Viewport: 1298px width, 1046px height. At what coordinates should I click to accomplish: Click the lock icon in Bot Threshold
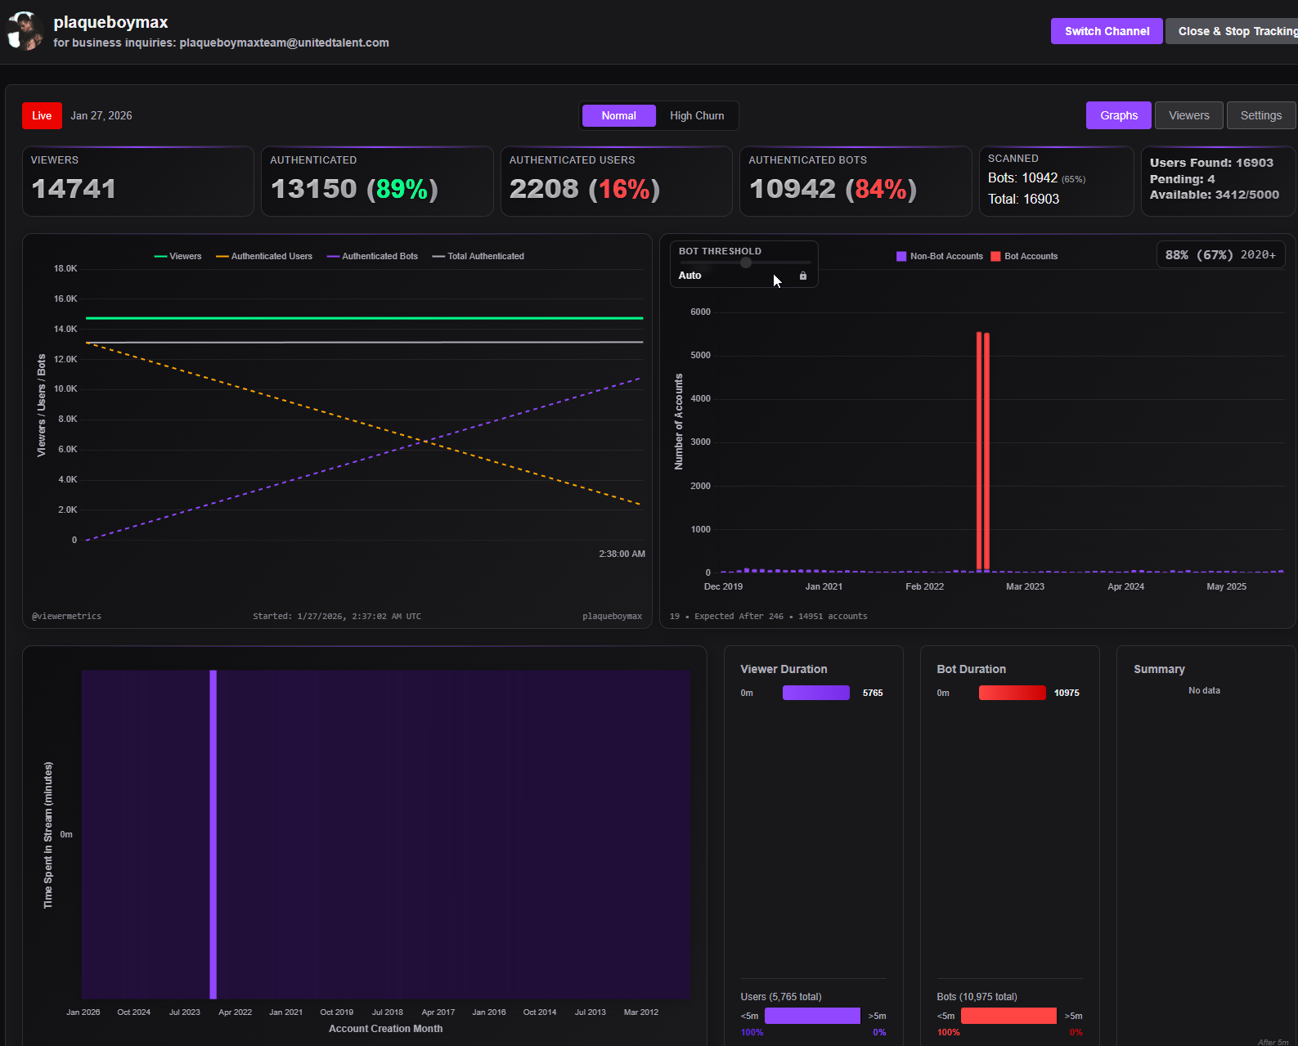point(803,276)
